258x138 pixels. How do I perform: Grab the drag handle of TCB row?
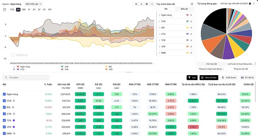159,40
